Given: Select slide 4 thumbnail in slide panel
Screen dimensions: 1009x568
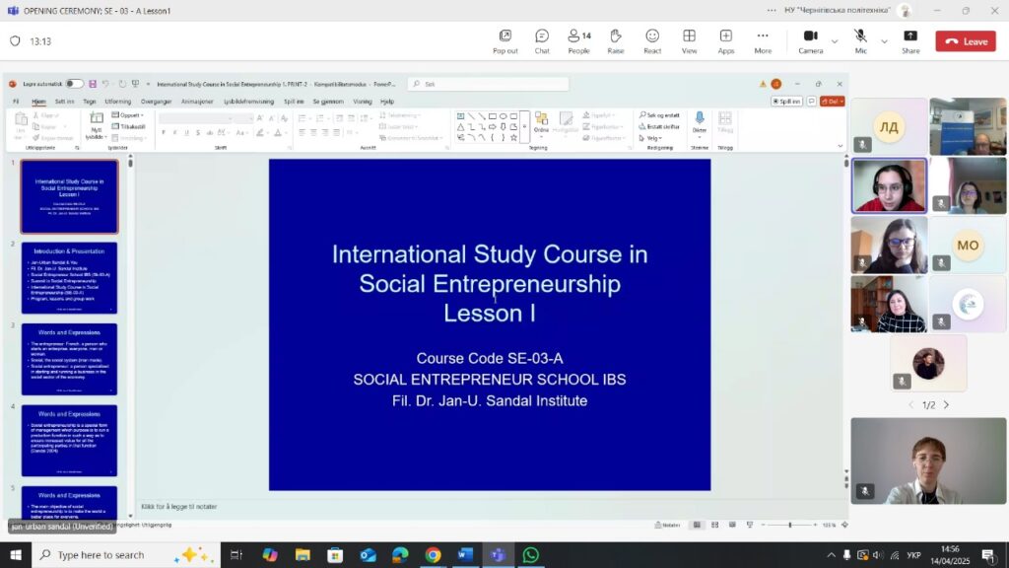Looking at the screenshot, I should (70, 441).
